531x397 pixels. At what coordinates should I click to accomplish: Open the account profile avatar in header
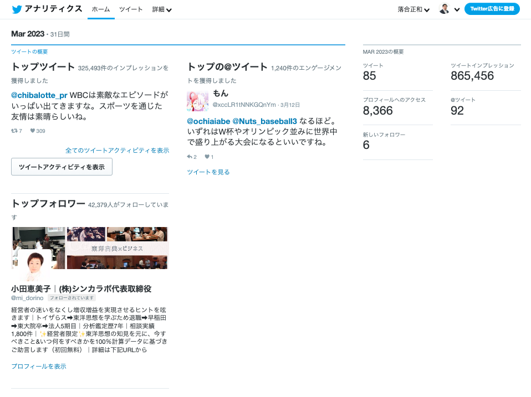pos(445,9)
